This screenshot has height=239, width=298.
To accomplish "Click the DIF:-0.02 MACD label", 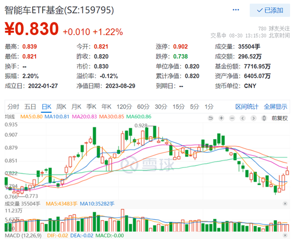I will click(x=57, y=235).
